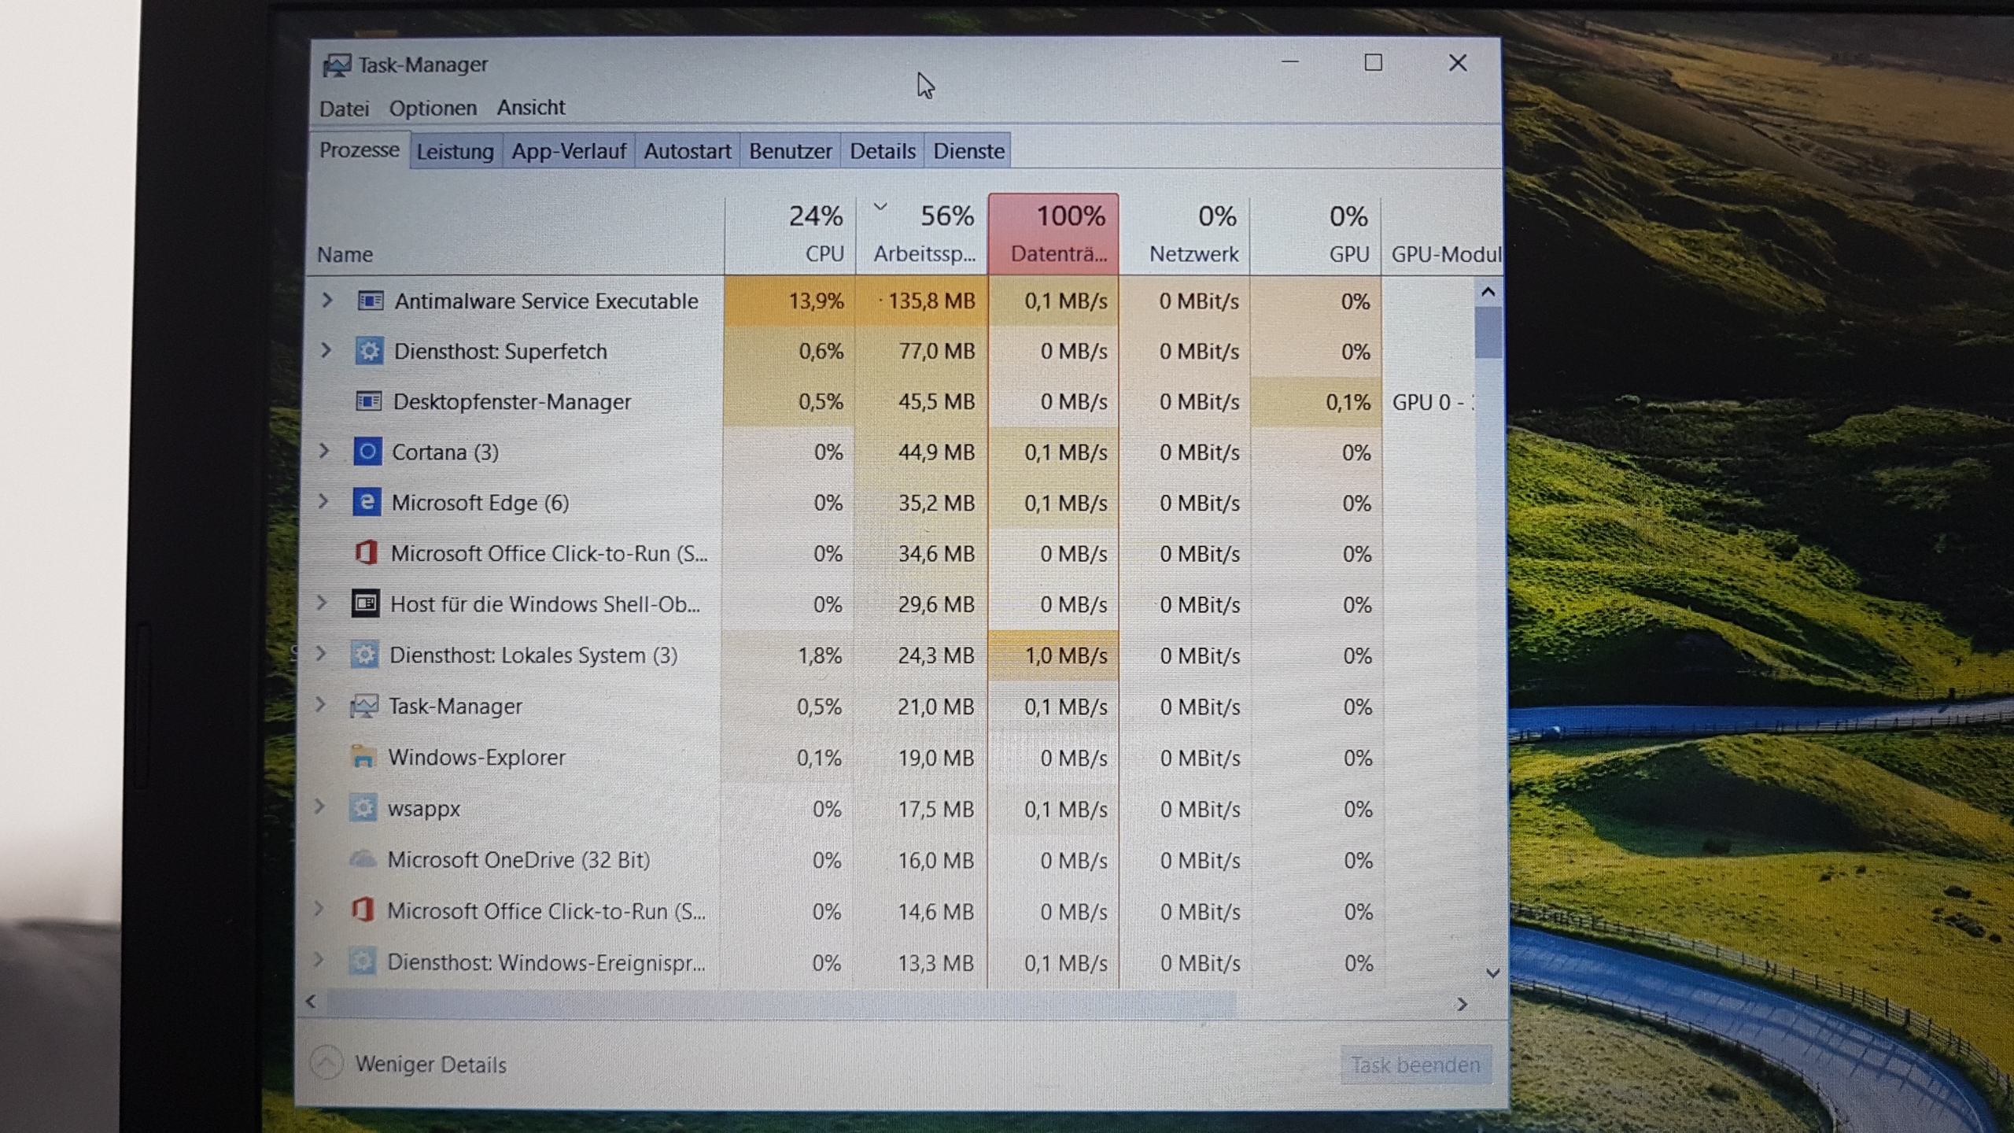Expand Diensthost: Lokales System (3) group
2014x1133 pixels.
coord(321,654)
